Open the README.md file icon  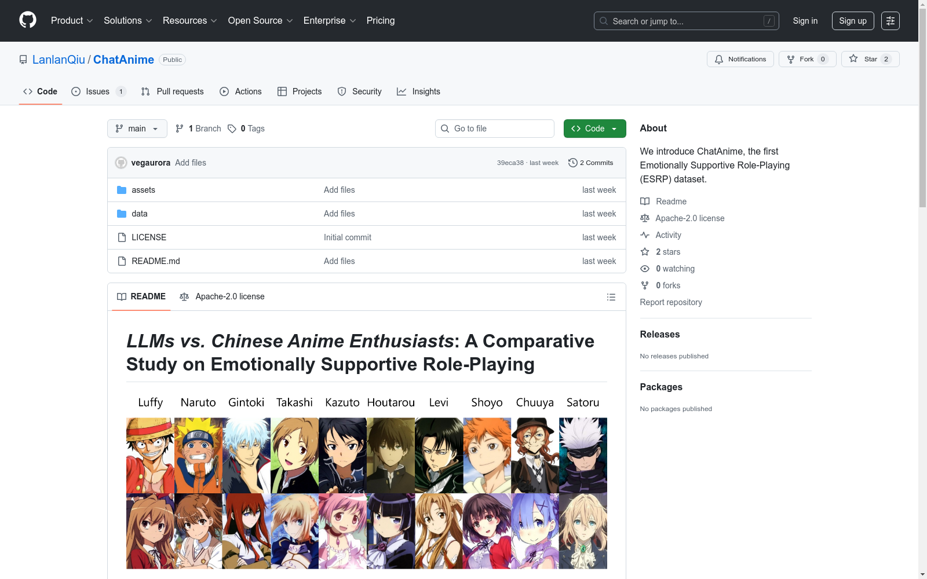[x=122, y=261]
